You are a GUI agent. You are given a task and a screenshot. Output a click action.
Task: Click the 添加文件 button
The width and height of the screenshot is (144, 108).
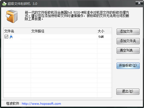128,32
